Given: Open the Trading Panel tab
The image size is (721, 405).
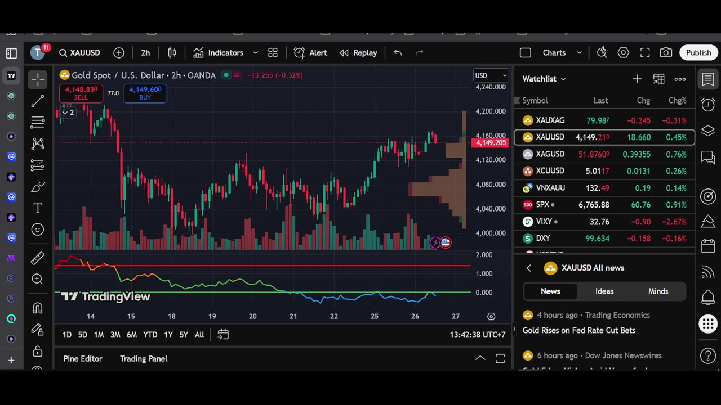Looking at the screenshot, I should [x=144, y=359].
